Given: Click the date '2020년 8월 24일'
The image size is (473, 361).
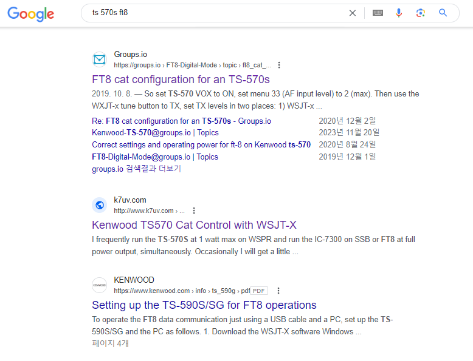Looking at the screenshot, I should (x=347, y=145).
